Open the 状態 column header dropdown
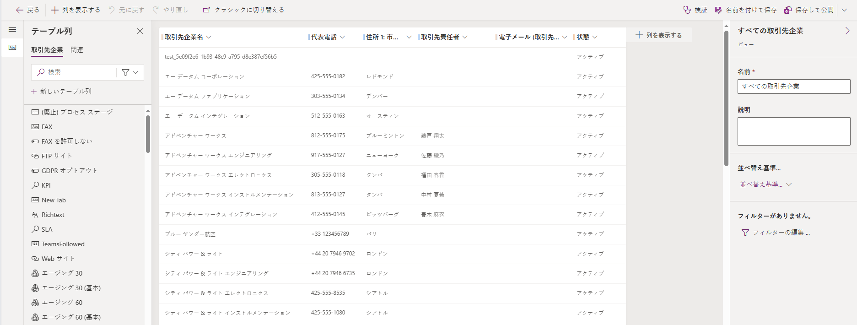The height and width of the screenshot is (325, 857). (595, 37)
